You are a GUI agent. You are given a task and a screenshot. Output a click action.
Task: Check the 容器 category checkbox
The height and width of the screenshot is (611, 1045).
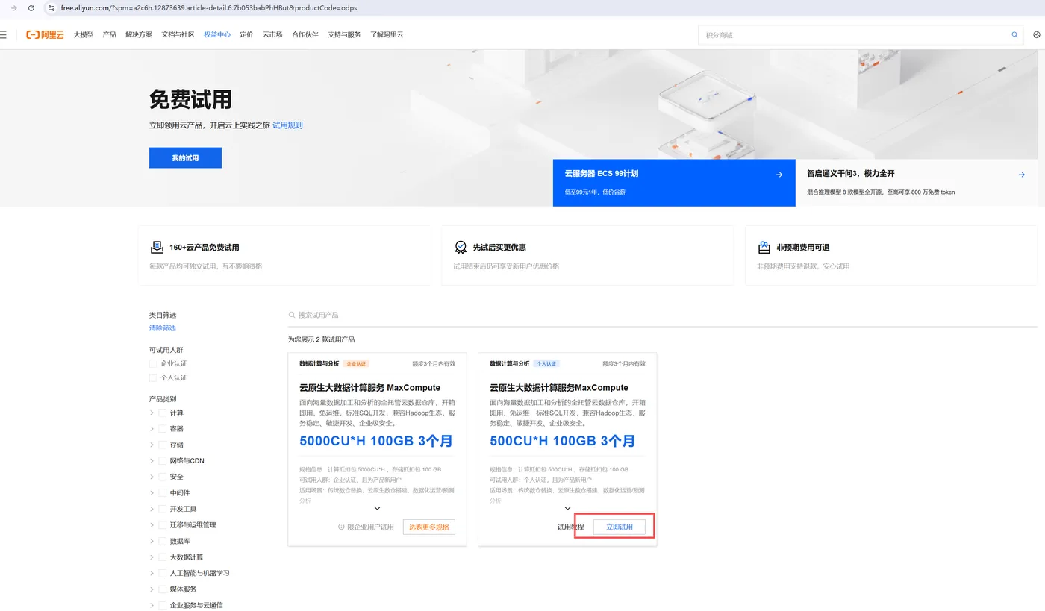163,429
